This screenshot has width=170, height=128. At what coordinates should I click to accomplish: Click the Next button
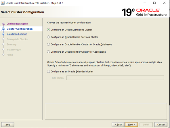[131, 125]
